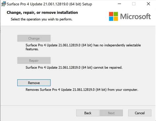The width and height of the screenshot is (156, 121).
Task: Choose Remove to uninstall the update
Action: click(34, 83)
